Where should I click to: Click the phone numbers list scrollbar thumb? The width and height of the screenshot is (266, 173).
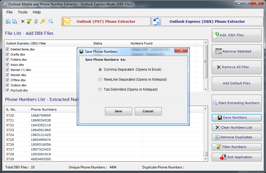point(205,154)
